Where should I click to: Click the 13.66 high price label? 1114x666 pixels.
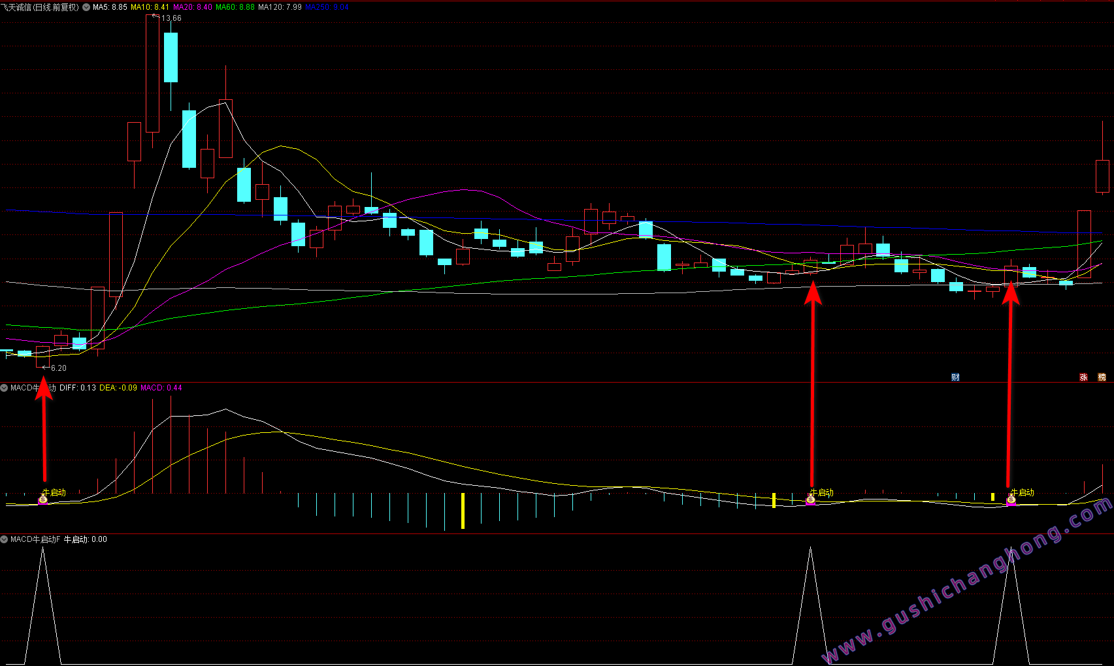[x=171, y=18]
